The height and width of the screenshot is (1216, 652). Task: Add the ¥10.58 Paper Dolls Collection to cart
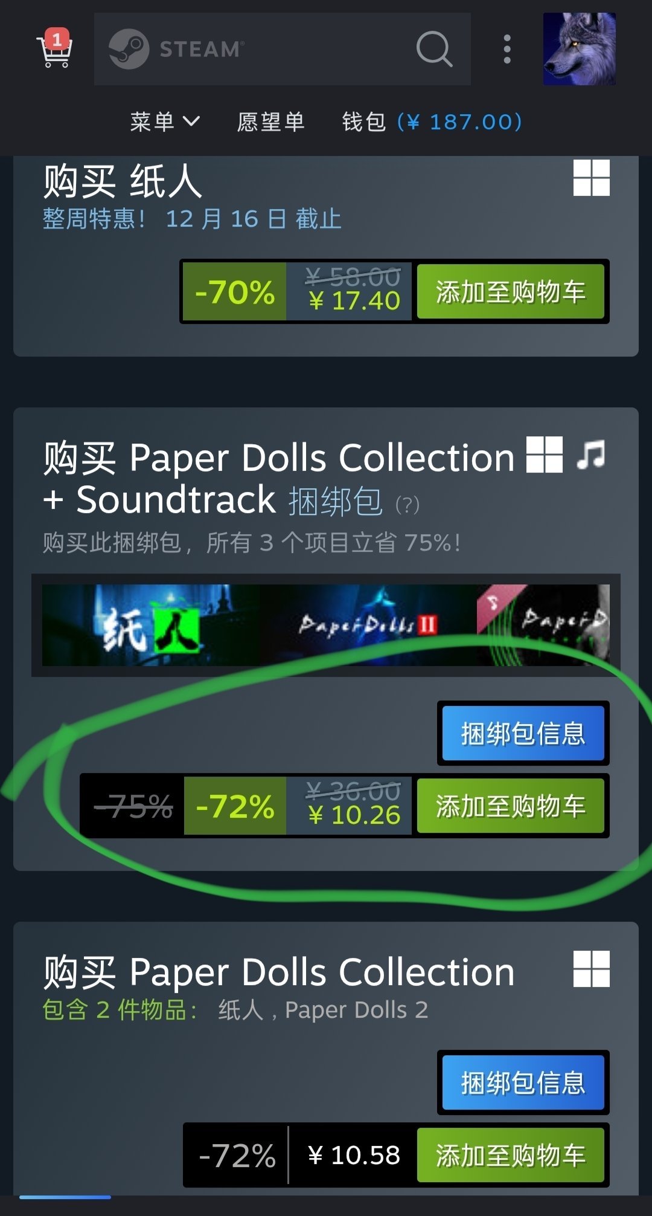point(511,1155)
